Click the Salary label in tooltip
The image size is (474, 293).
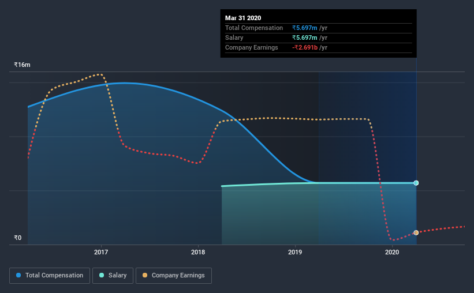234,37
